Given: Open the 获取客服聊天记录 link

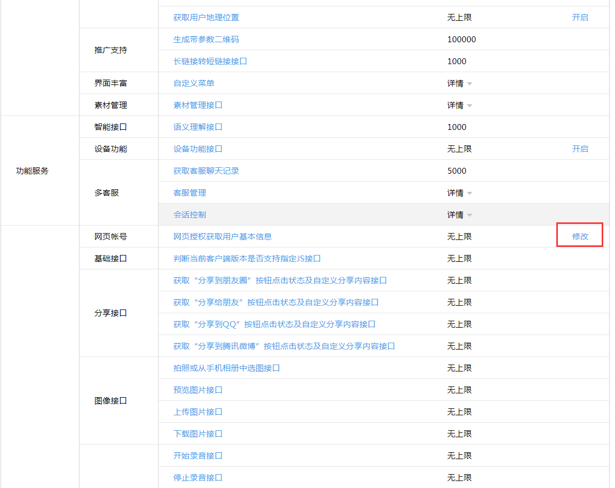Looking at the screenshot, I should 206,171.
